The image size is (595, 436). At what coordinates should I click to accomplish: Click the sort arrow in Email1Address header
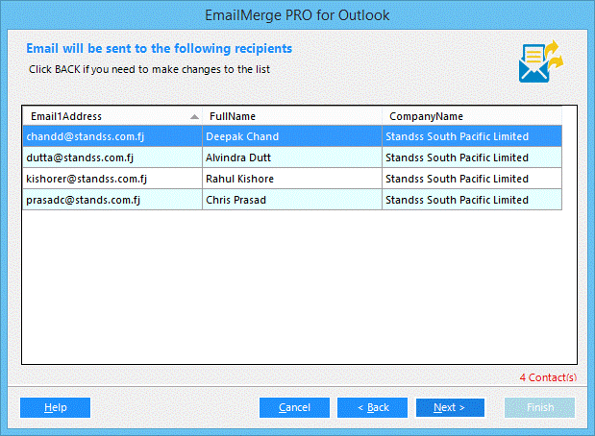click(x=194, y=117)
